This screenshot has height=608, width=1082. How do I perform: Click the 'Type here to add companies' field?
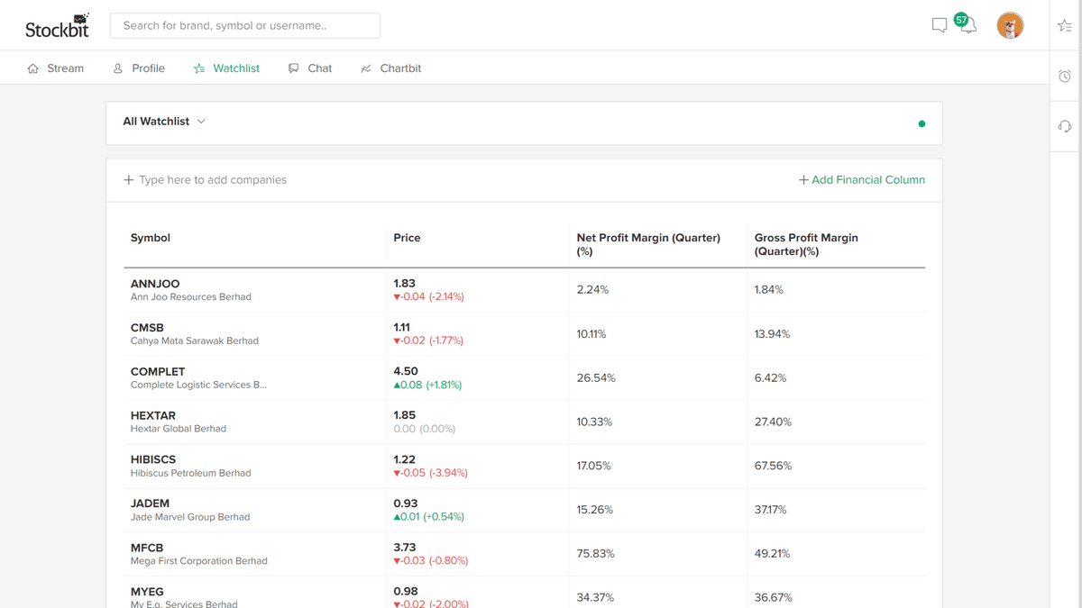pyautogui.click(x=213, y=180)
